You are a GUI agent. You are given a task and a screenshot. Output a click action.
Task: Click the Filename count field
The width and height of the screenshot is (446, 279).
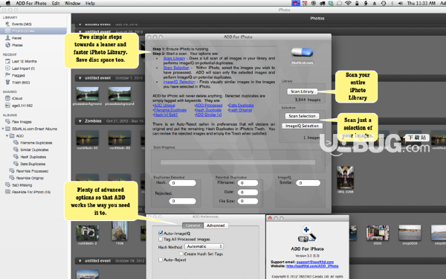click(x=248, y=183)
